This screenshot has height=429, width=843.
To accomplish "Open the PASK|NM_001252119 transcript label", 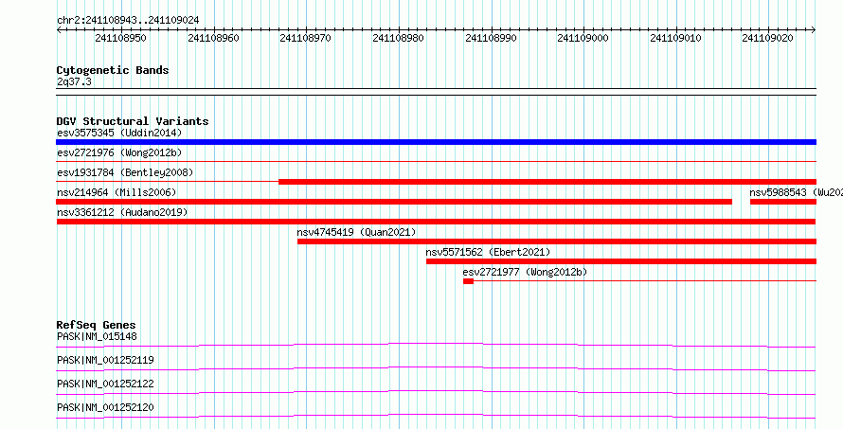I will 105,360.
